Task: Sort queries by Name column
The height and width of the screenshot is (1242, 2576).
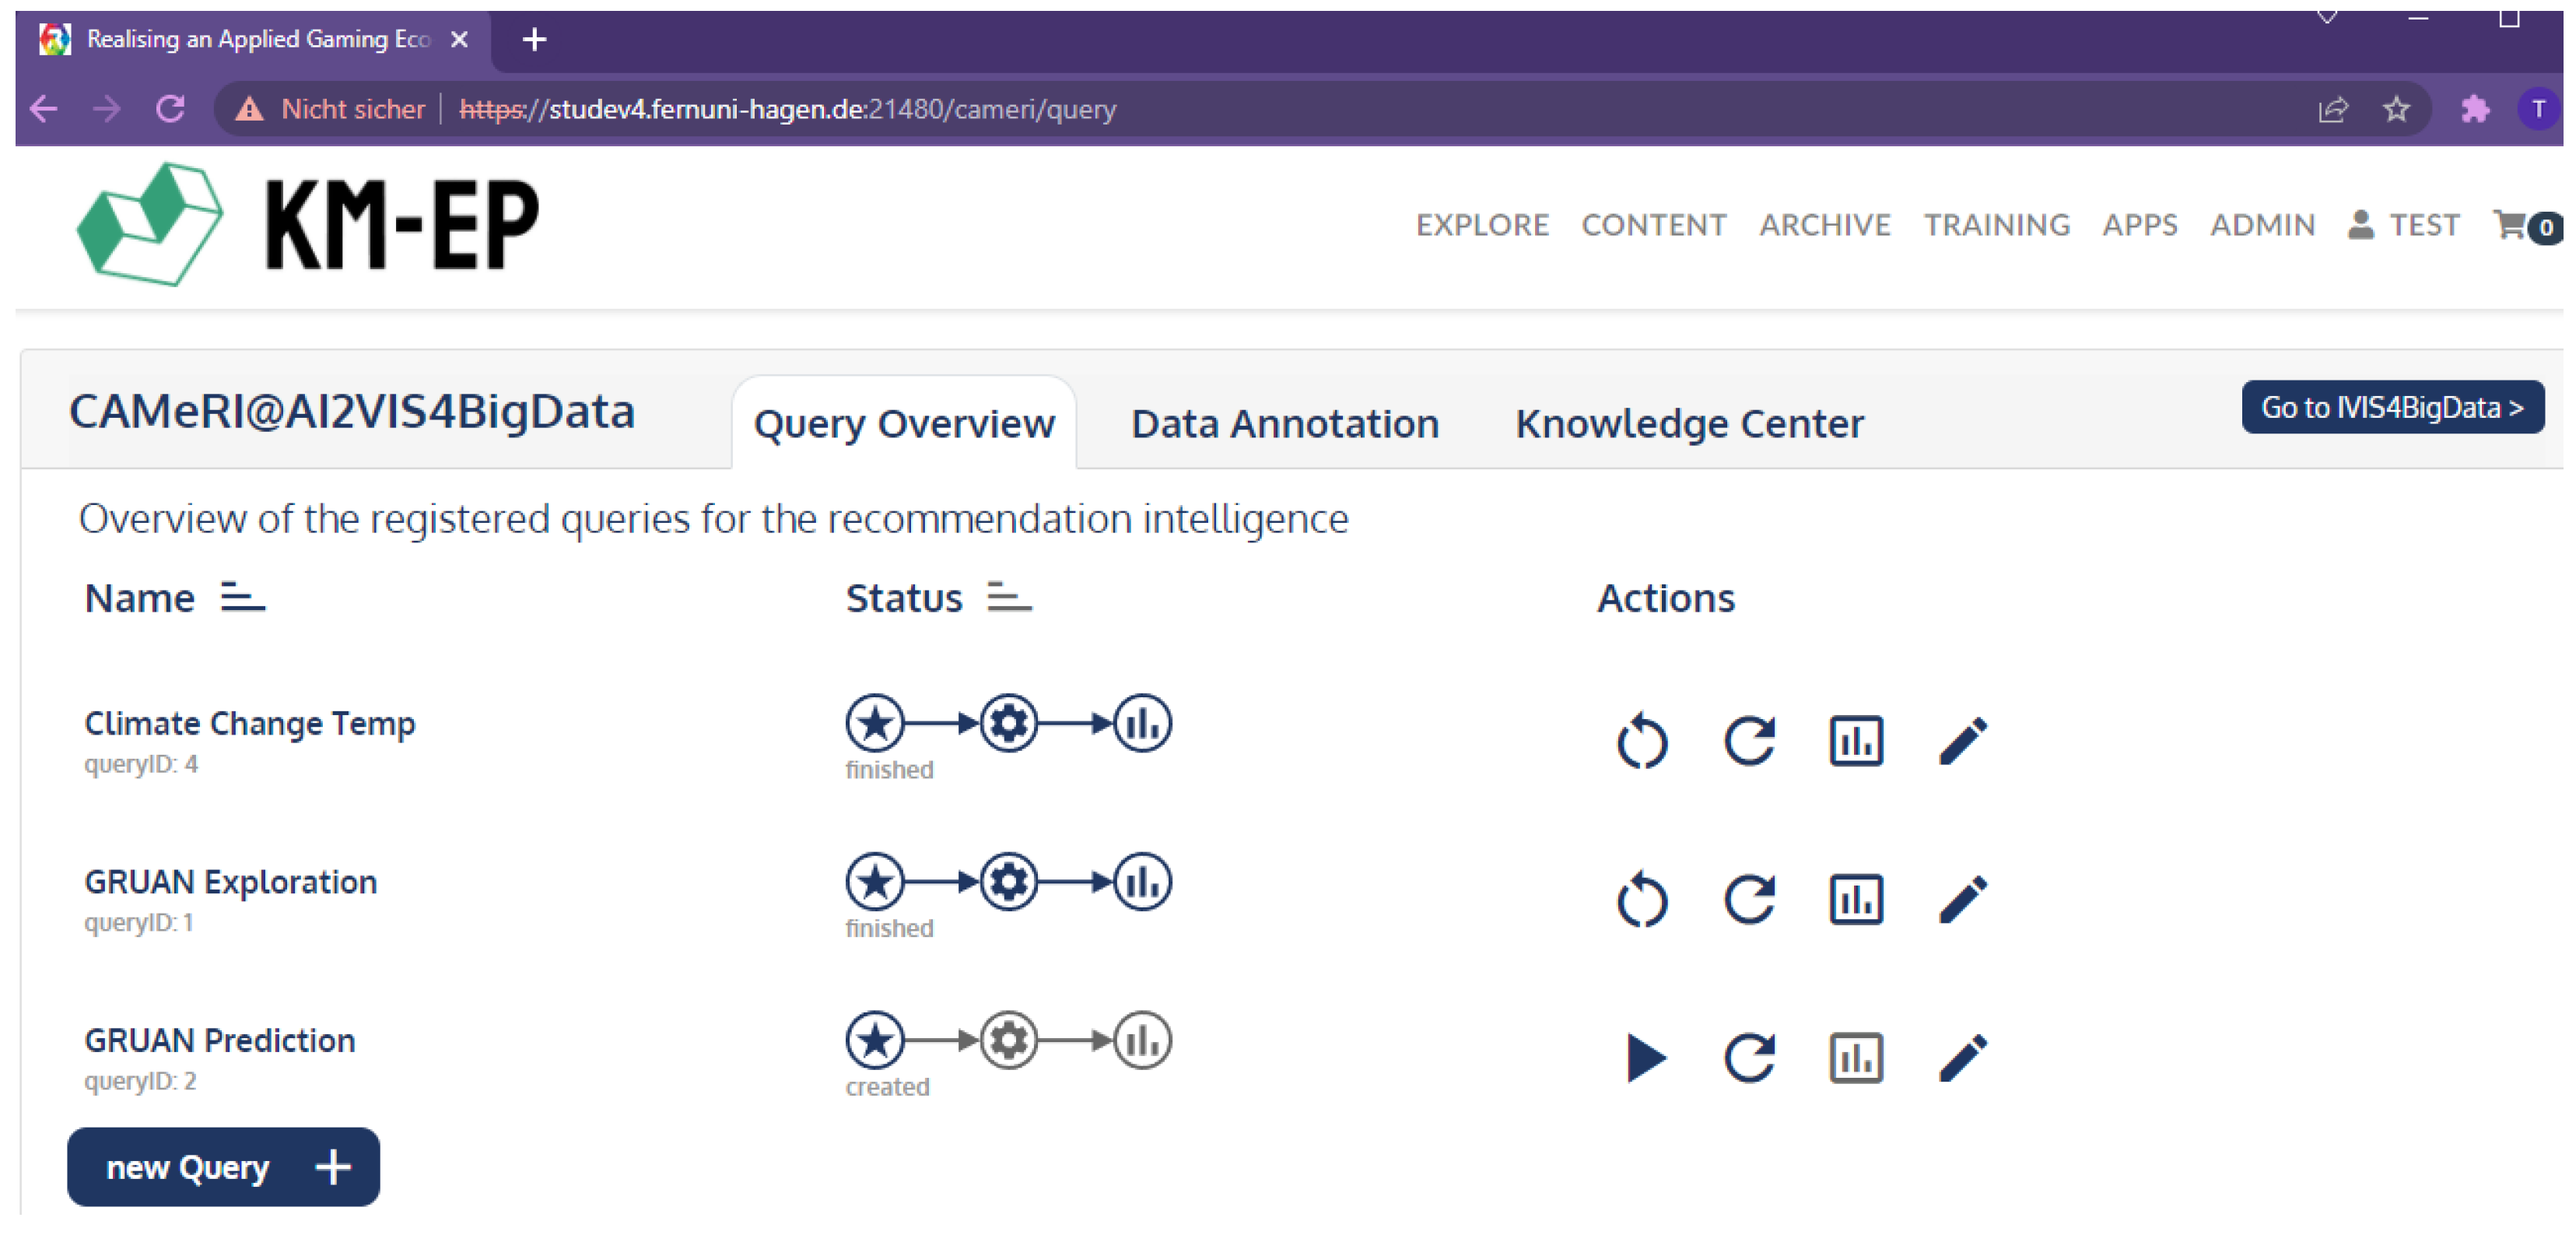Action: [x=243, y=598]
